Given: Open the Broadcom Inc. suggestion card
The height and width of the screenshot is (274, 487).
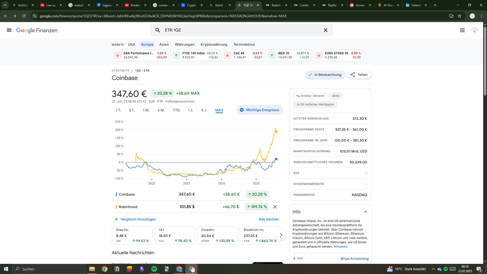Looking at the screenshot, I should pos(260,236).
